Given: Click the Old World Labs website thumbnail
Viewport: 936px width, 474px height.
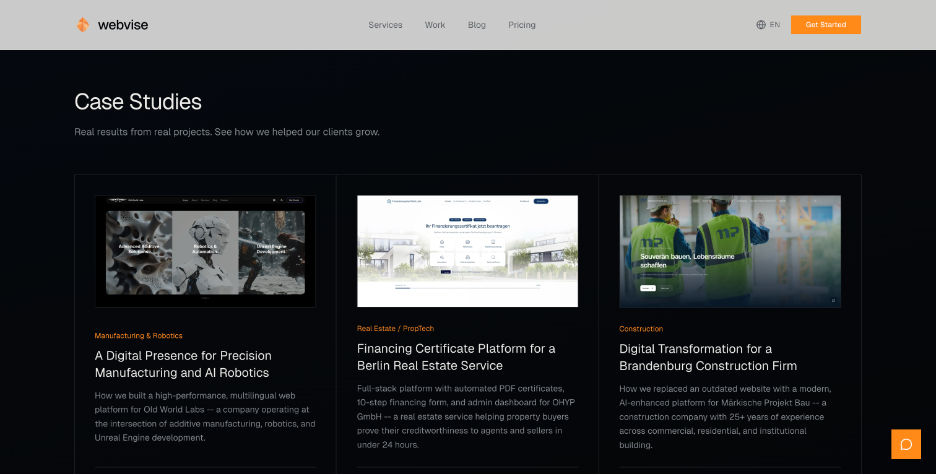Looking at the screenshot, I should point(205,251).
